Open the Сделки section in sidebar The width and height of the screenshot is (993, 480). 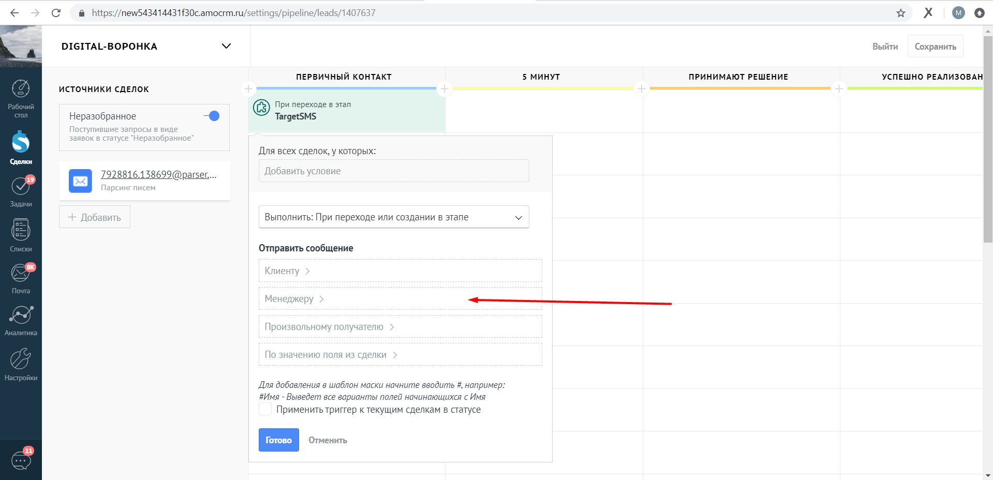[x=21, y=147]
